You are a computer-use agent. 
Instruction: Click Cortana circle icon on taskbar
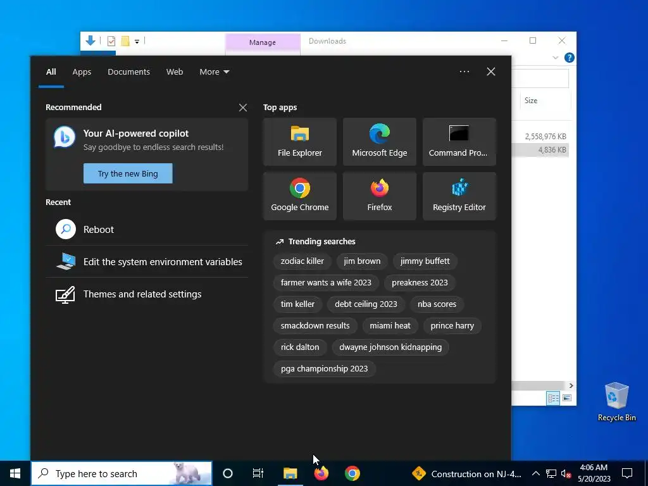228,473
